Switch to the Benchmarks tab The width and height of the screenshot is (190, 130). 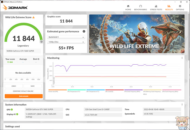tap(140, 8)
